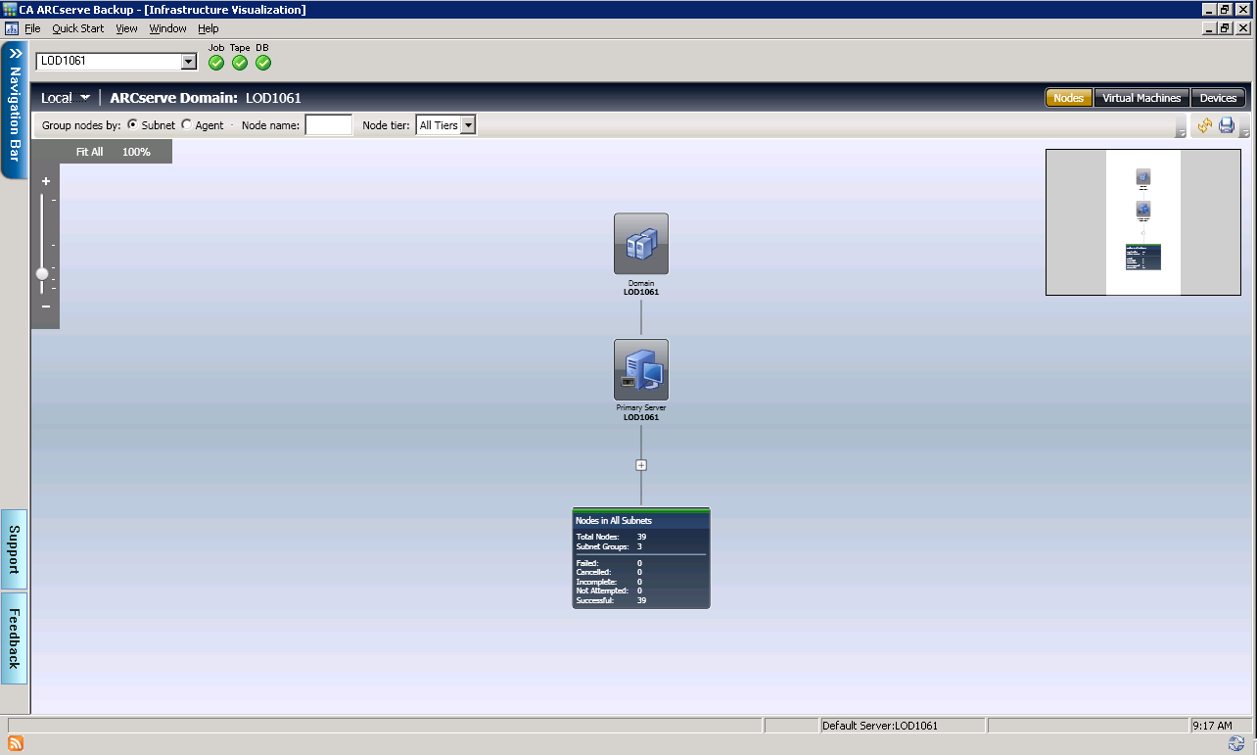Click the 100% zoom button

click(x=135, y=152)
